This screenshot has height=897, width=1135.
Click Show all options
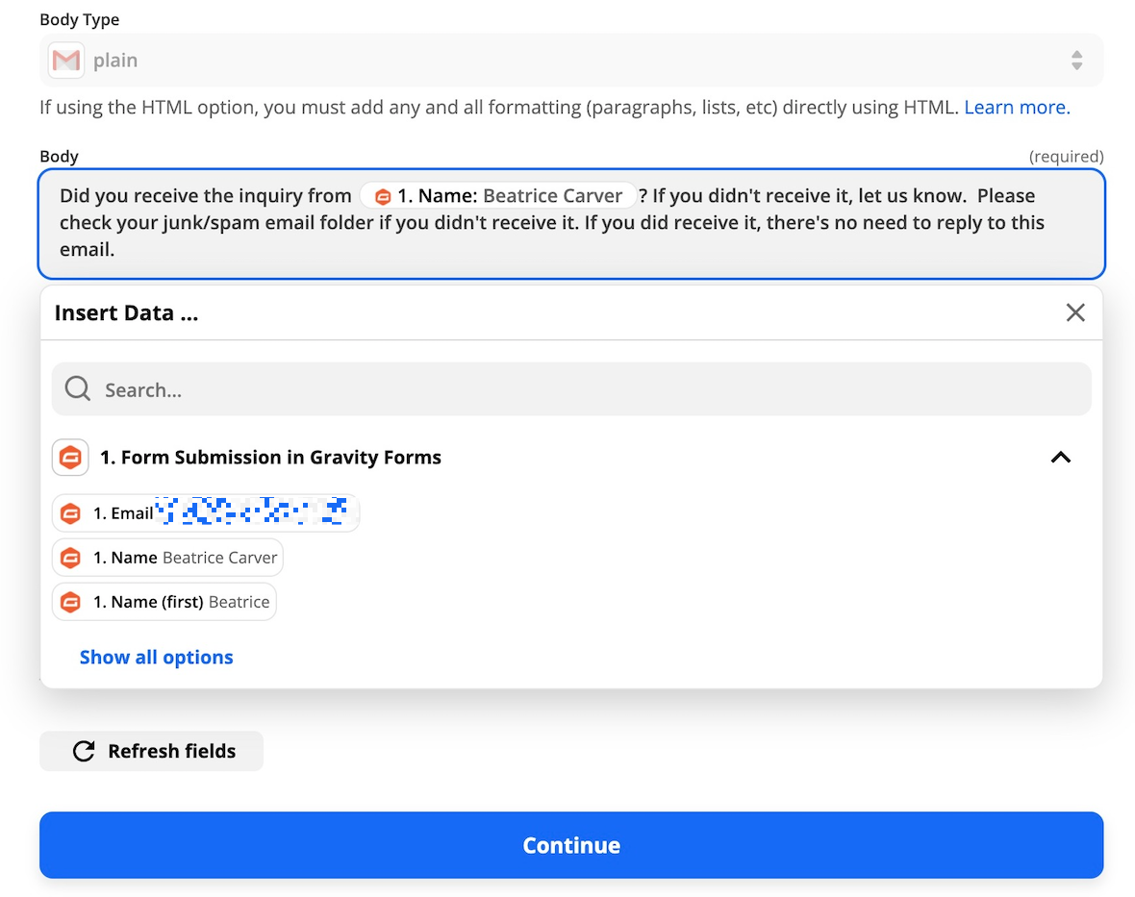click(x=156, y=658)
